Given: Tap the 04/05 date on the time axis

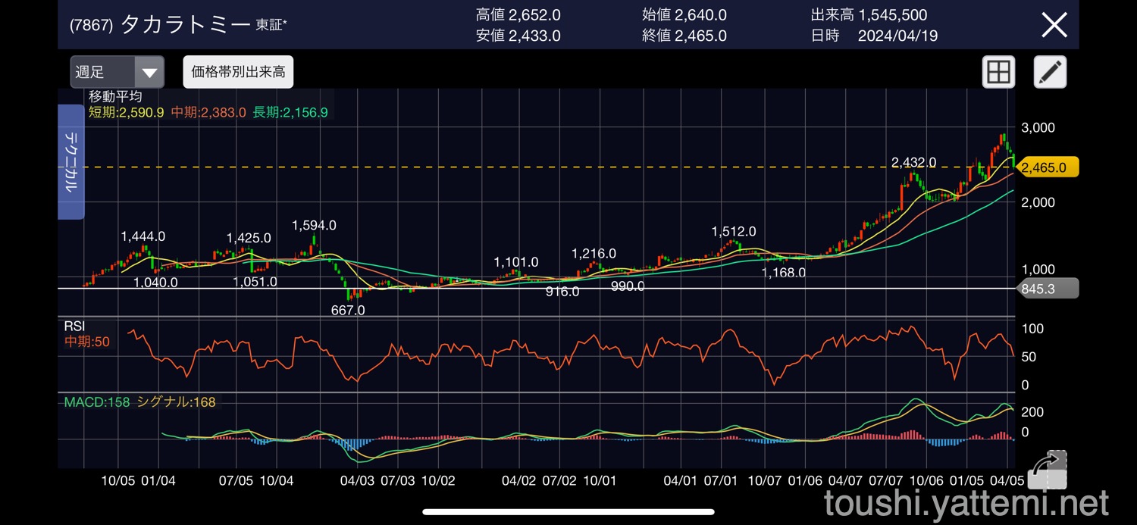Looking at the screenshot, I should (1005, 480).
